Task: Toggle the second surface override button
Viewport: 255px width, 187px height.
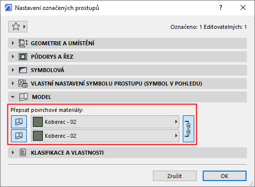Action: (x=19, y=136)
